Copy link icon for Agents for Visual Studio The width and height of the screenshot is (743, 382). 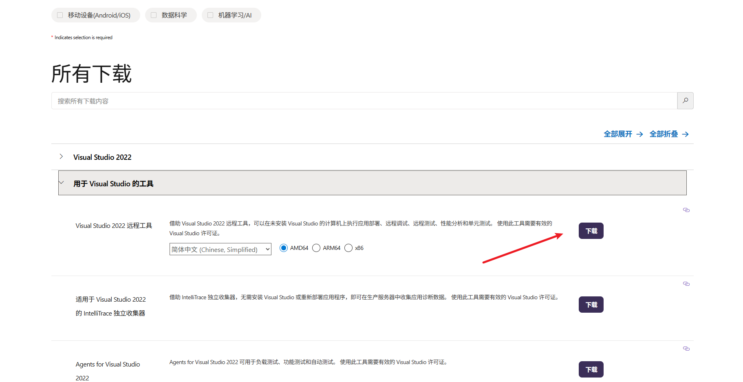click(686, 349)
